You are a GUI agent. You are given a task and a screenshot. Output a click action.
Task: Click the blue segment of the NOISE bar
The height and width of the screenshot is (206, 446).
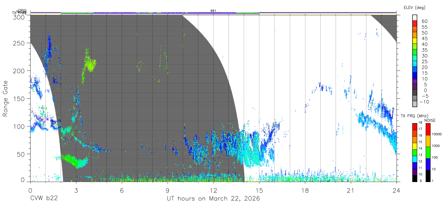tap(428, 164)
